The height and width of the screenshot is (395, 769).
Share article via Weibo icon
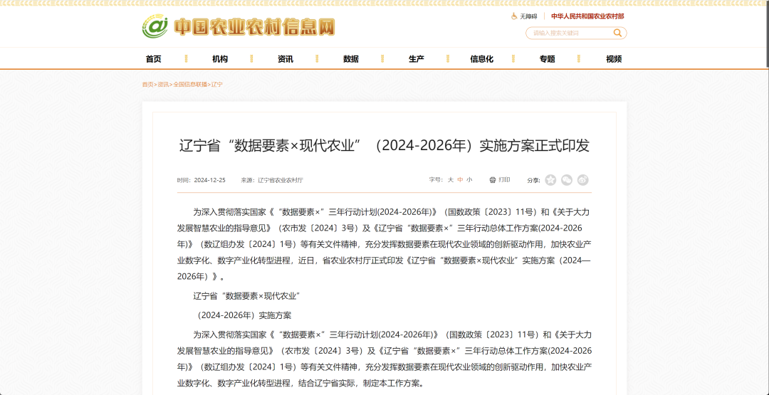[x=582, y=180]
